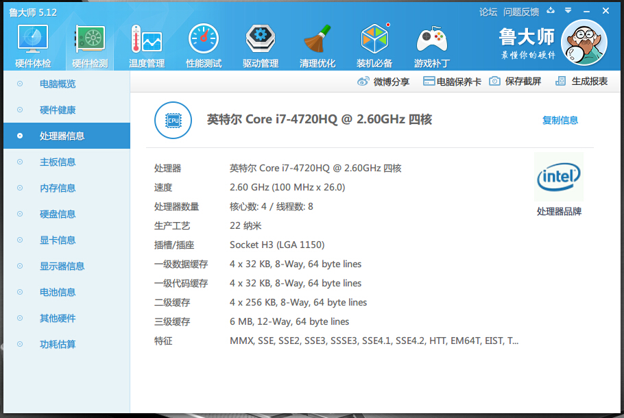Image resolution: width=624 pixels, height=418 pixels.
Task: Click 6 MB, 12-Way 三级缓存 value
Action: (x=289, y=322)
